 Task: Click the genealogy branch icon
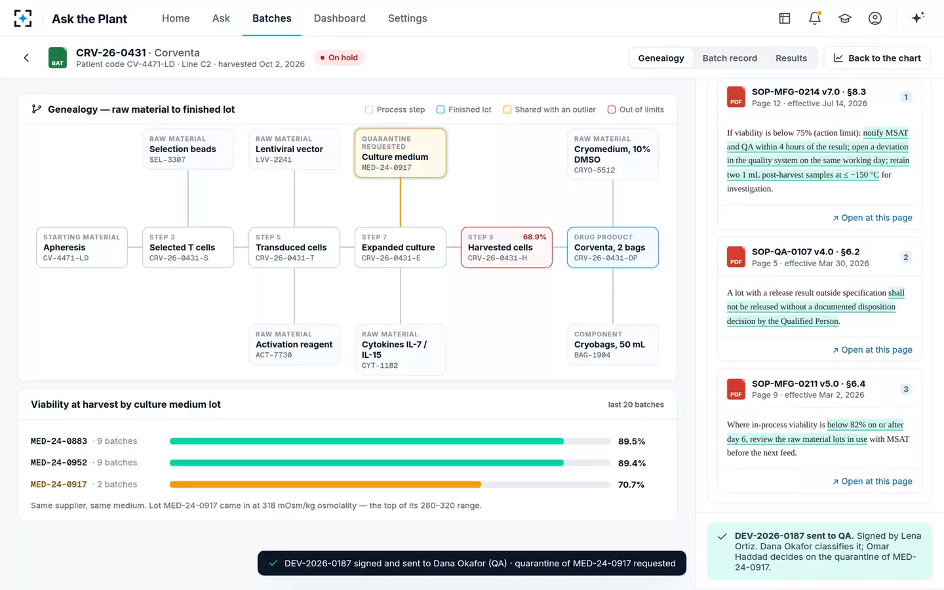tap(37, 109)
